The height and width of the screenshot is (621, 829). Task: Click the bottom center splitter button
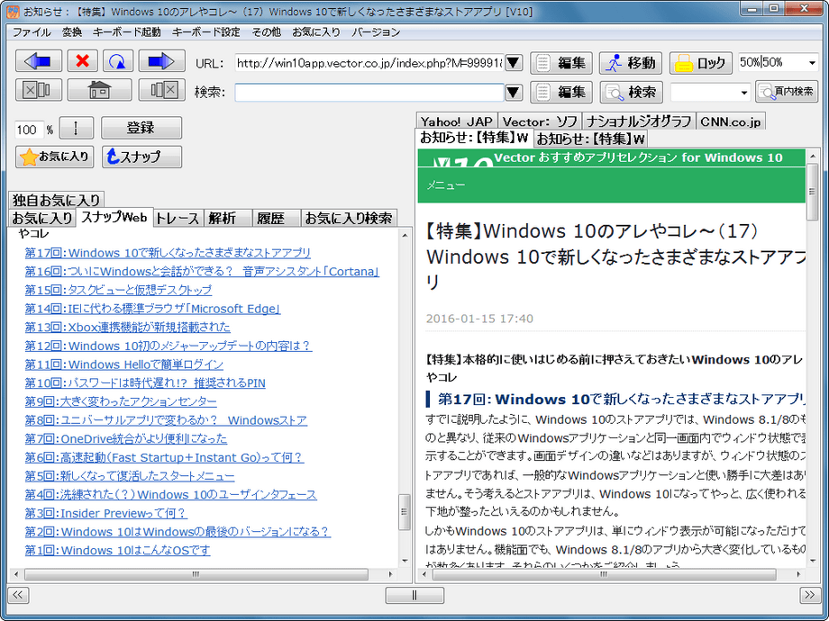(x=414, y=596)
